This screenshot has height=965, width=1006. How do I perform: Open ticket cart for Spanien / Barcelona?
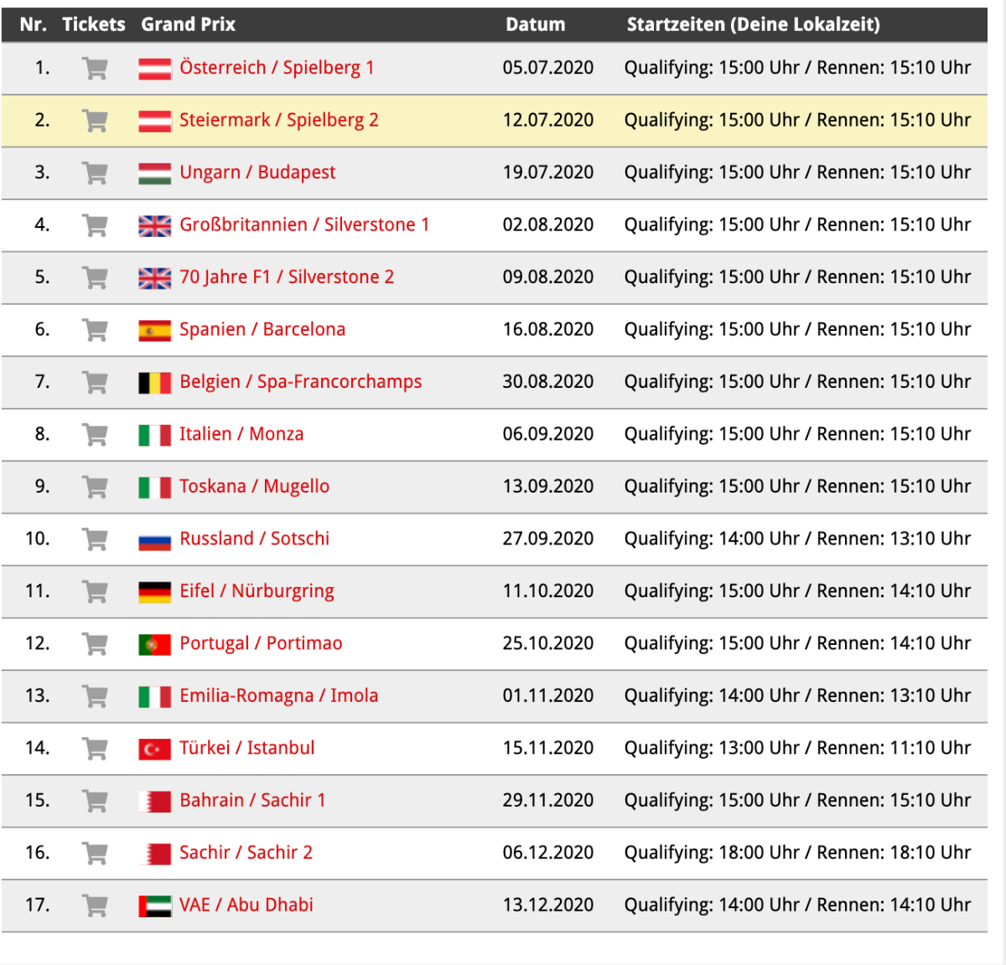pos(95,330)
